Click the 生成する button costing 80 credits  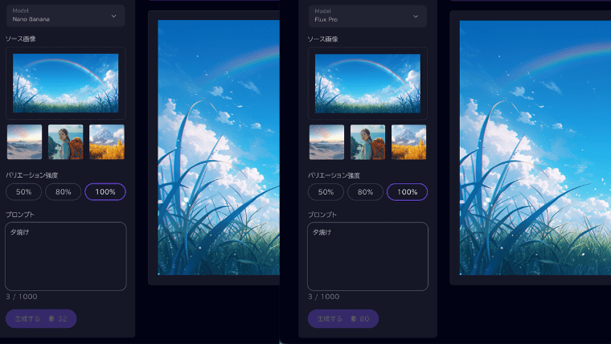[x=342, y=319]
